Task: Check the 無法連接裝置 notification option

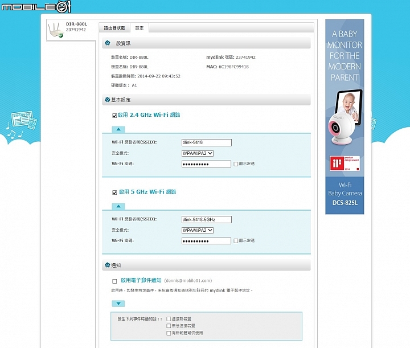Action: click(169, 326)
